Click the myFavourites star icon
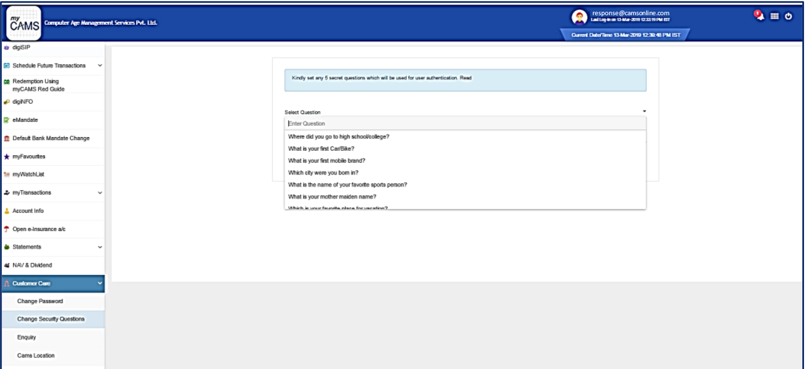This screenshot has width=810, height=369. click(x=7, y=157)
